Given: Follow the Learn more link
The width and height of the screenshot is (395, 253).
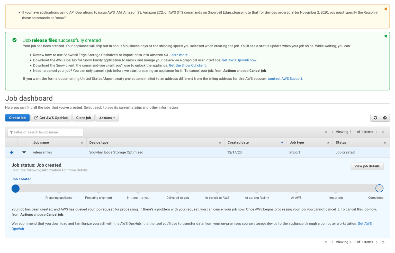Looking at the screenshot, I should point(178,55).
